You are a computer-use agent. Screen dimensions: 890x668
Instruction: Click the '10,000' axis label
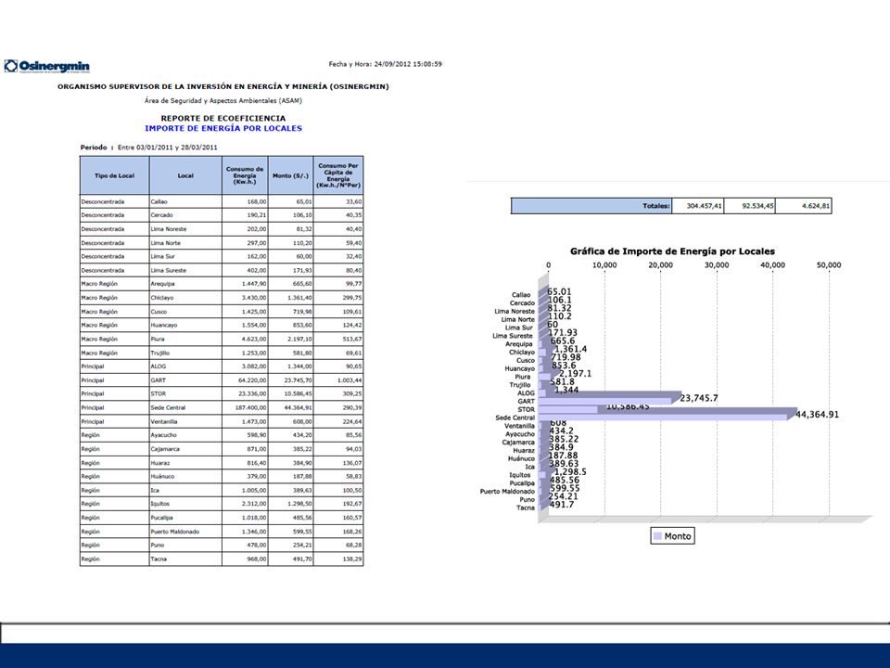[x=604, y=265]
